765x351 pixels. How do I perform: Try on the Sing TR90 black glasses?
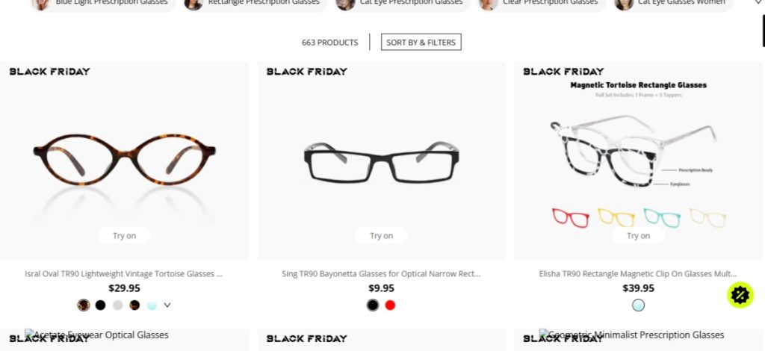pyautogui.click(x=381, y=236)
